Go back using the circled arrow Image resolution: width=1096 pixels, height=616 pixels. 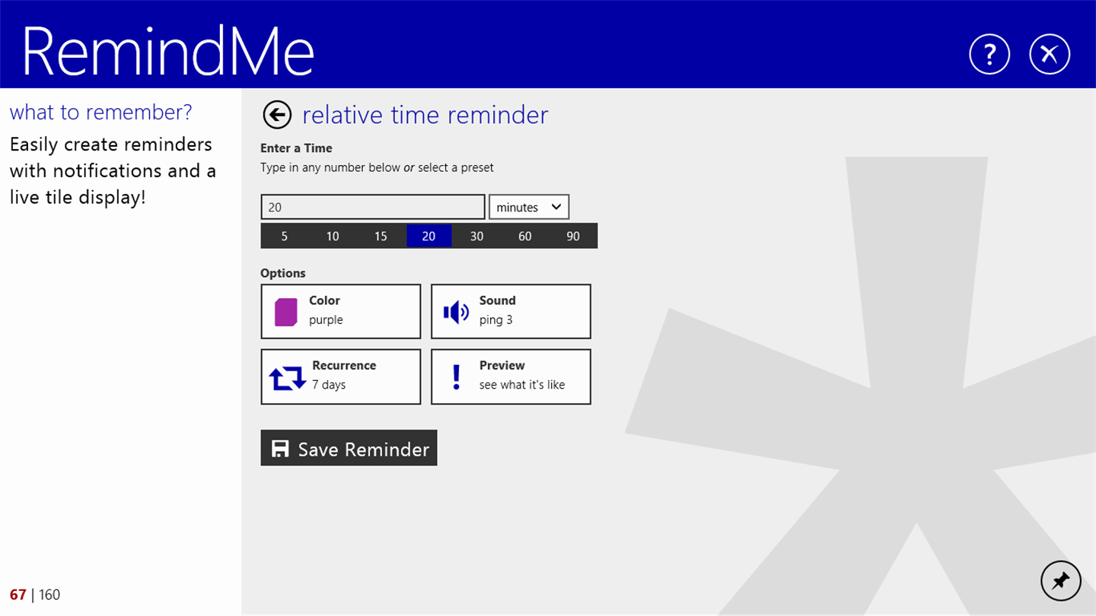277,115
